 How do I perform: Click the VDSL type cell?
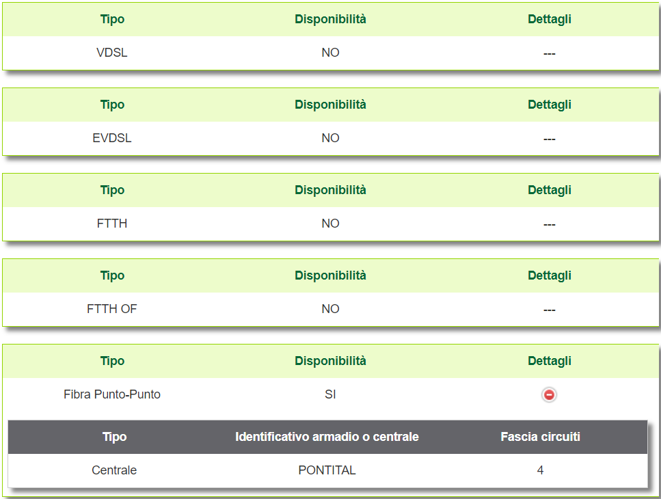tap(112, 53)
